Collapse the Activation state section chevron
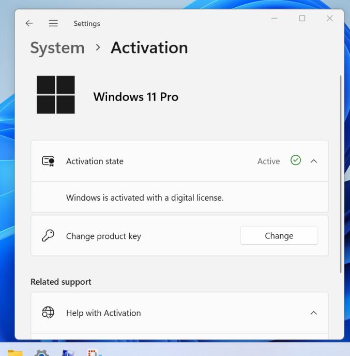The width and height of the screenshot is (350, 356). [314, 161]
